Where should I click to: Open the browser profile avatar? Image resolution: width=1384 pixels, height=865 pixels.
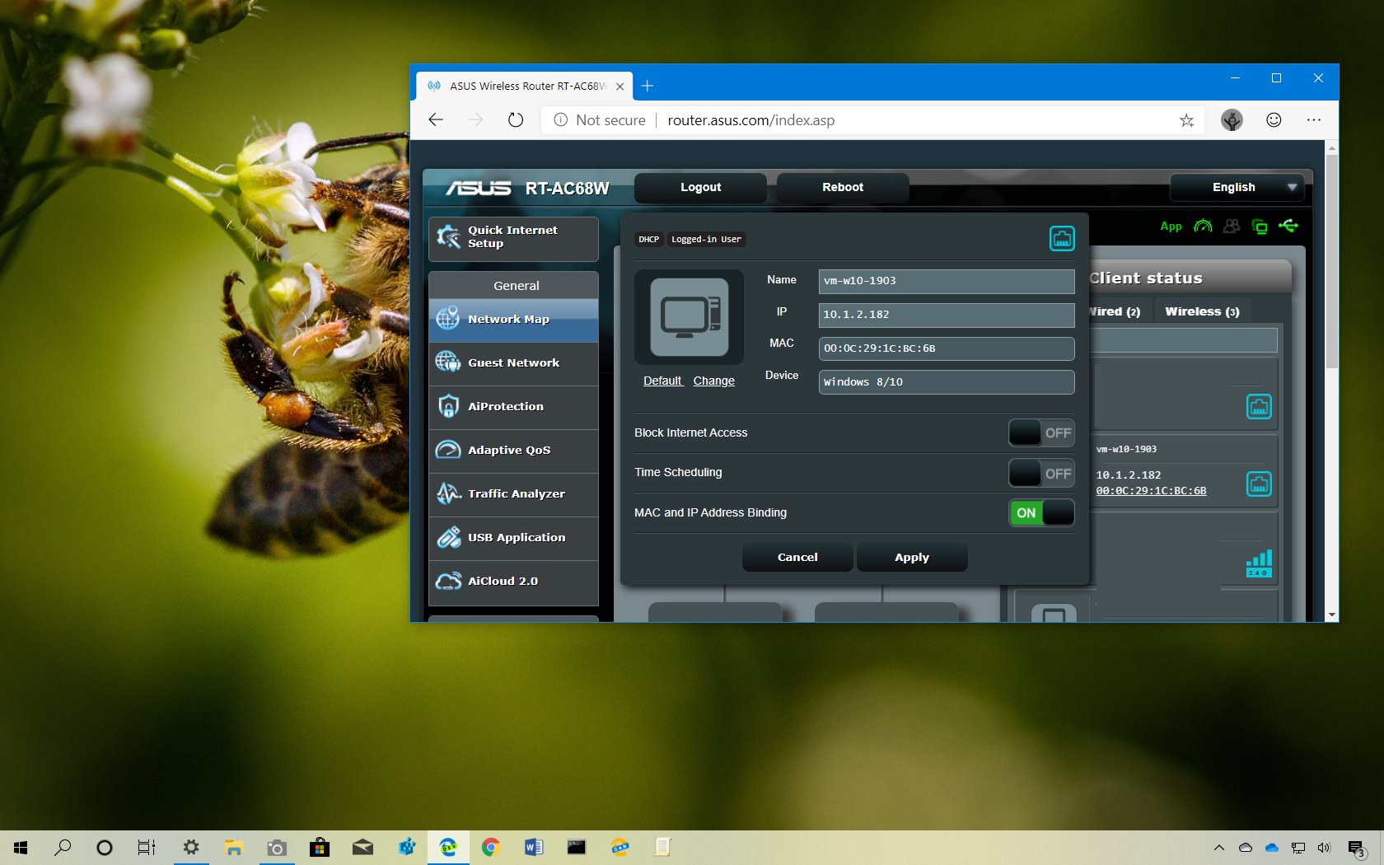pos(1232,120)
